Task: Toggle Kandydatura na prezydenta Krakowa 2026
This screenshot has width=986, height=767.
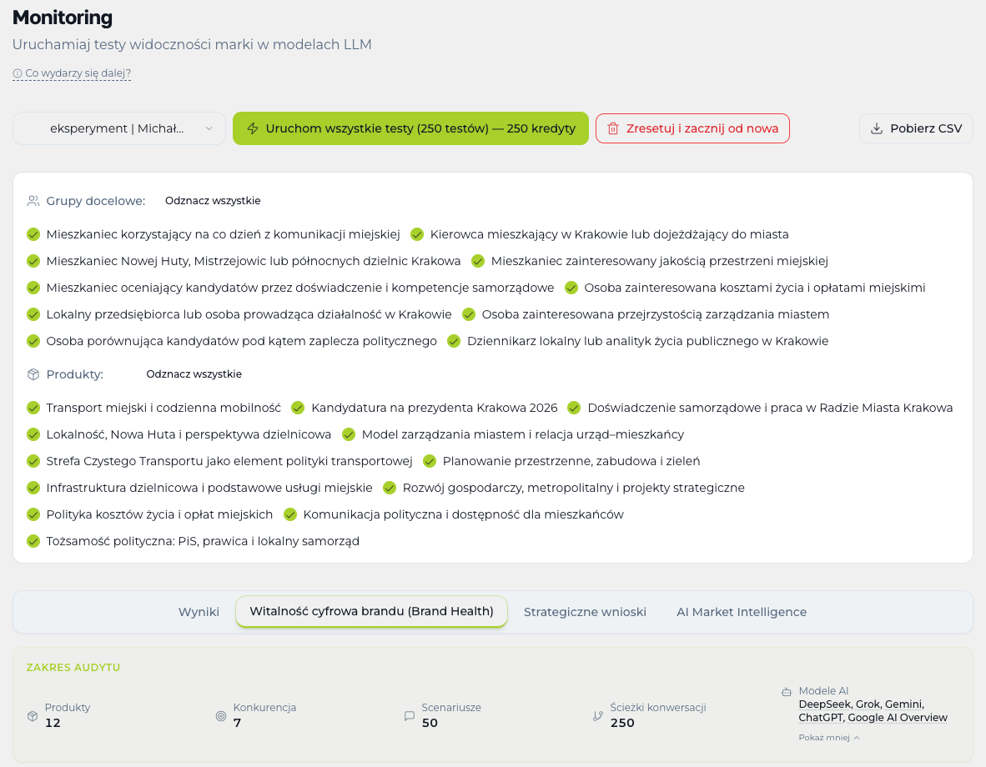Action: pos(298,408)
